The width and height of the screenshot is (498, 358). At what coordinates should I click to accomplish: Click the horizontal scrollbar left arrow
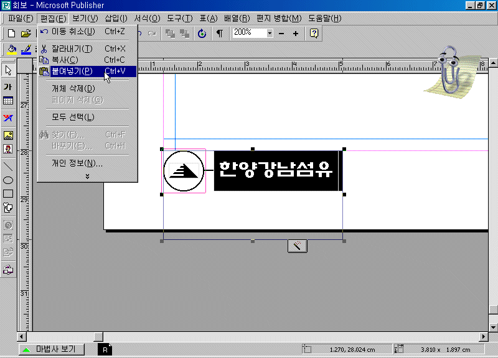(22, 336)
